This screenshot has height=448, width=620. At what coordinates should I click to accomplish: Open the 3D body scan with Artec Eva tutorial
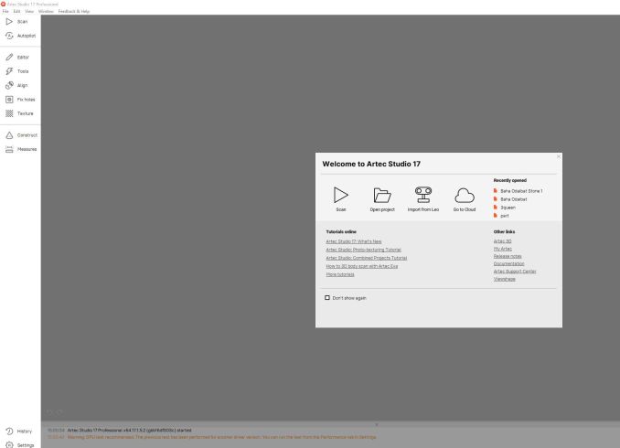pyautogui.click(x=362, y=266)
